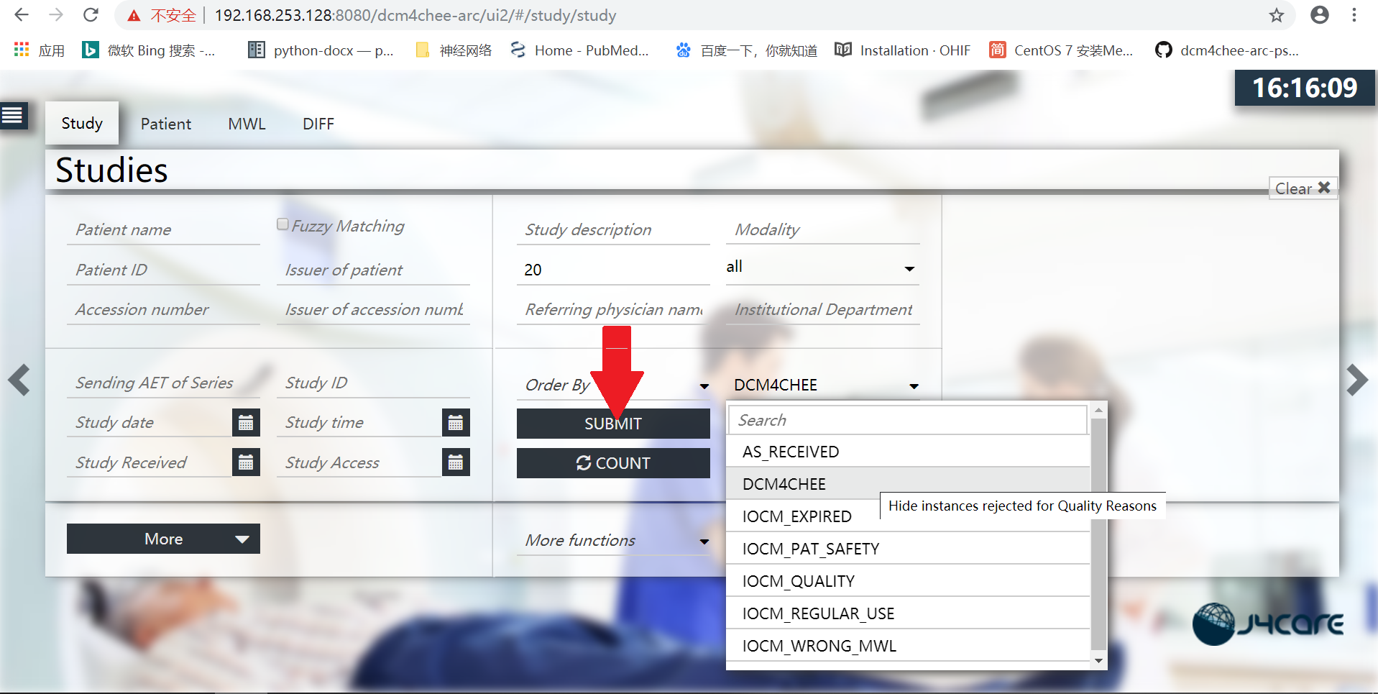The width and height of the screenshot is (1378, 694).
Task: Click the COUNT button
Action: click(612, 462)
